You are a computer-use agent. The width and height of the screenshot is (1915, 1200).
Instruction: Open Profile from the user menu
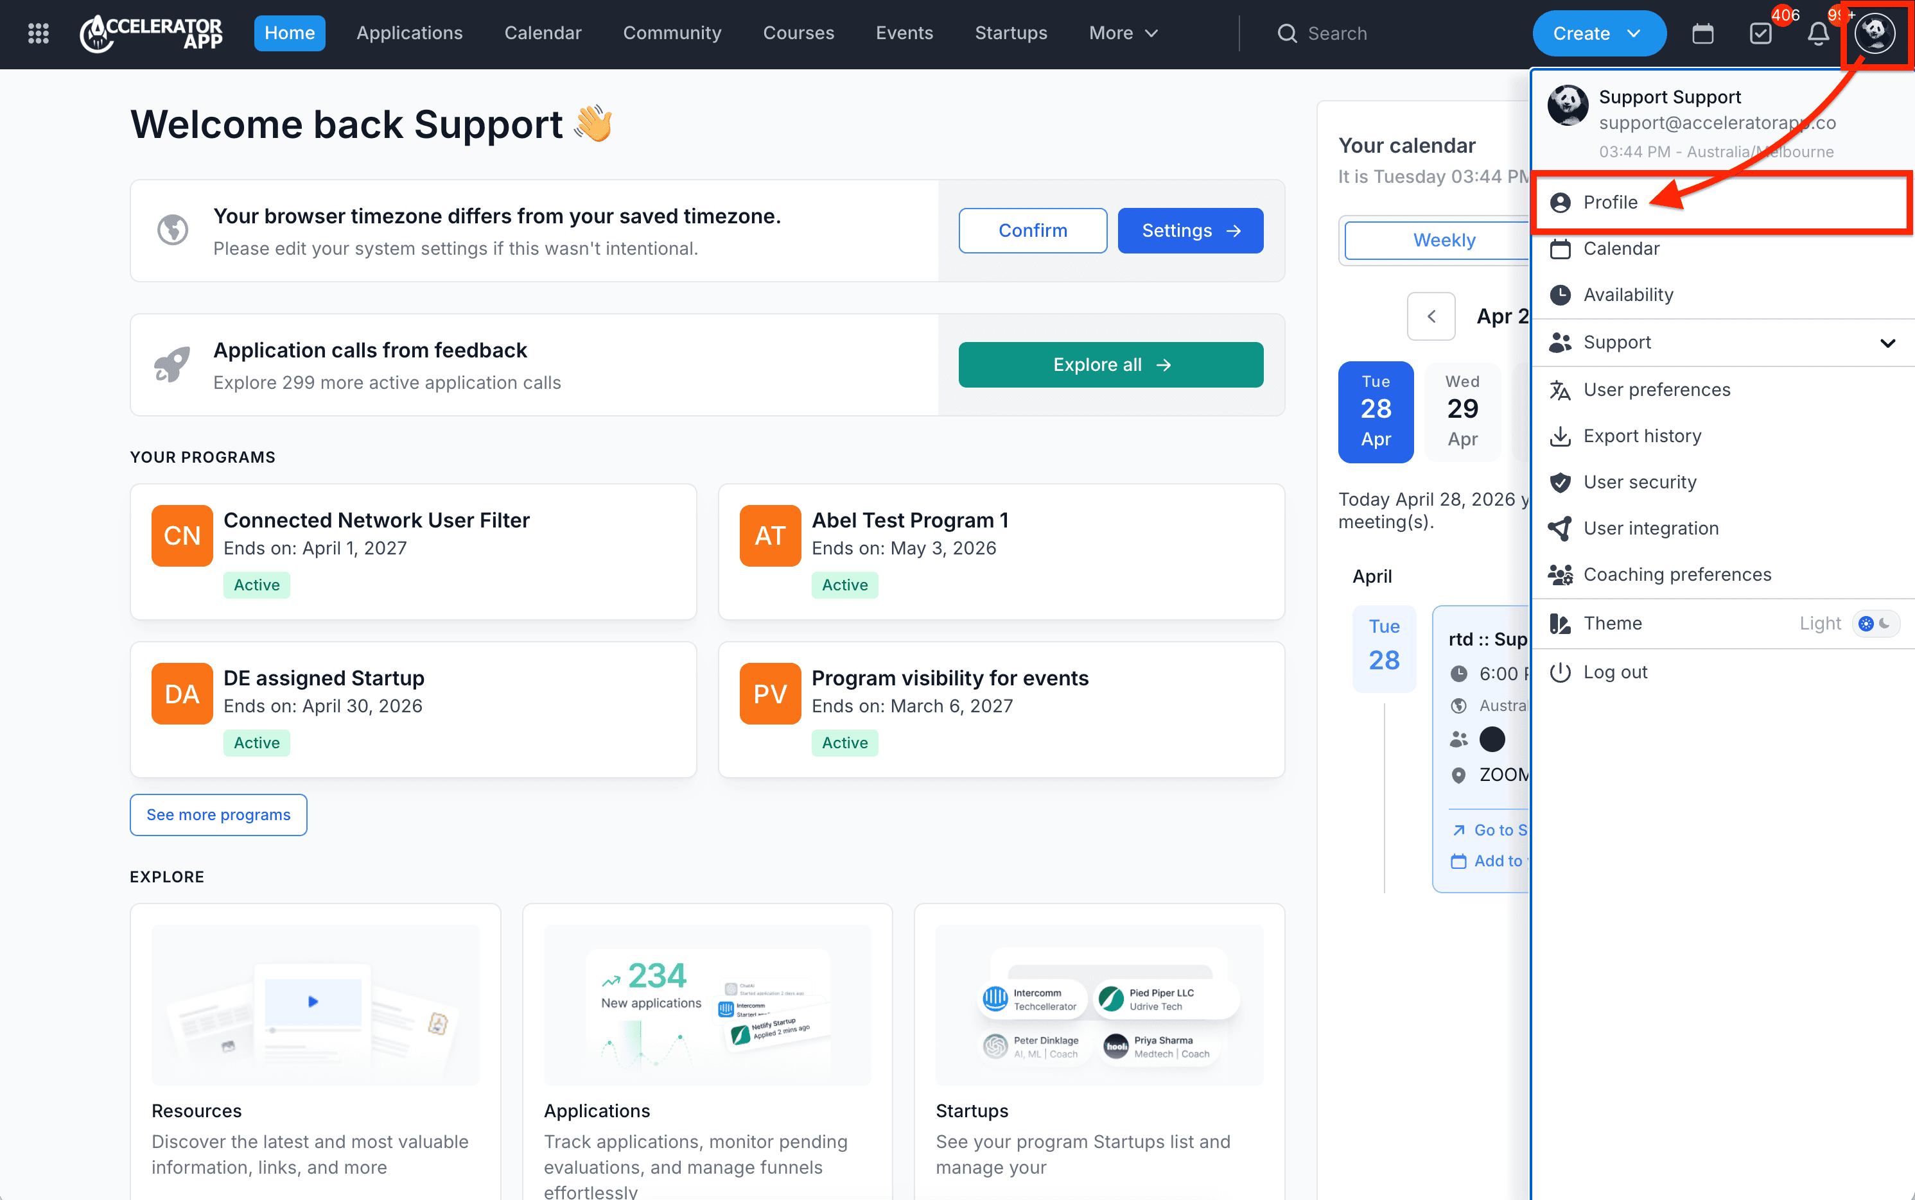1610,202
